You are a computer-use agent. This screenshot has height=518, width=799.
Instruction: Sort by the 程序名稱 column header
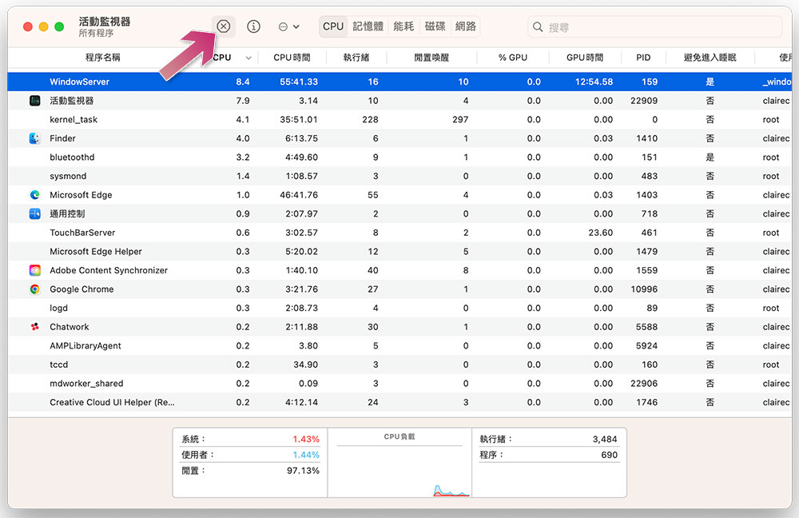point(102,58)
